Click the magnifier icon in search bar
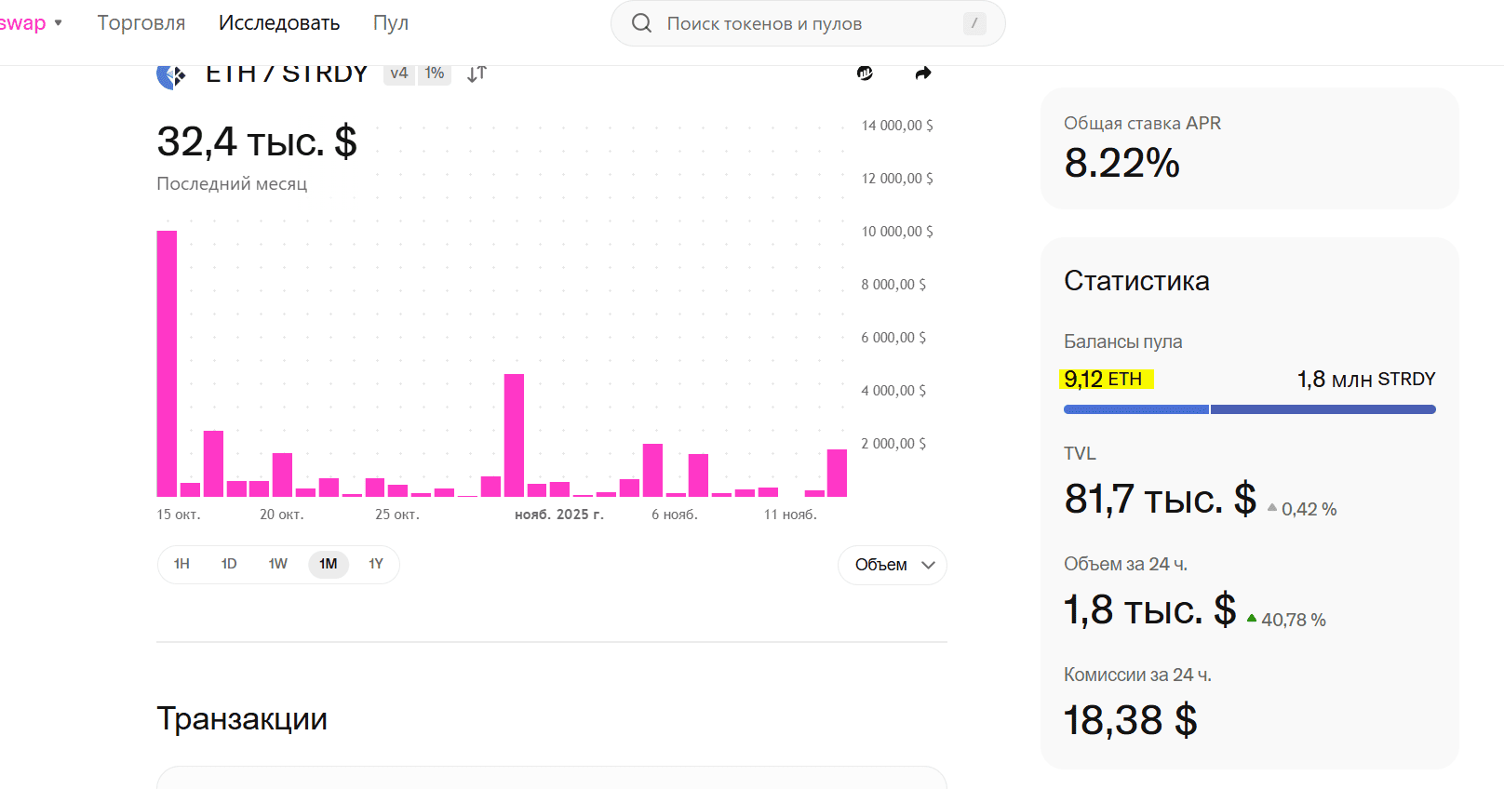Screen dimensions: 1504x789 click(641, 23)
